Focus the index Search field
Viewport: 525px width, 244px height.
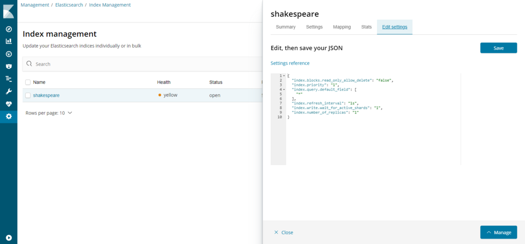tap(143, 64)
